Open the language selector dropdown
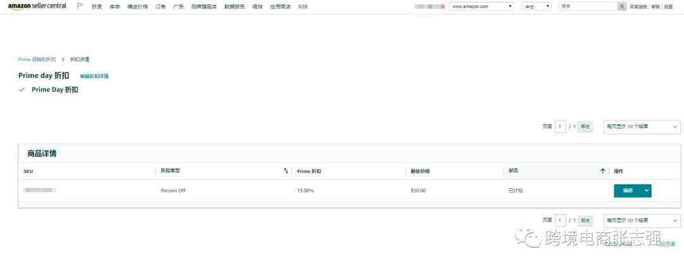This screenshot has width=684, height=268. [536, 6]
